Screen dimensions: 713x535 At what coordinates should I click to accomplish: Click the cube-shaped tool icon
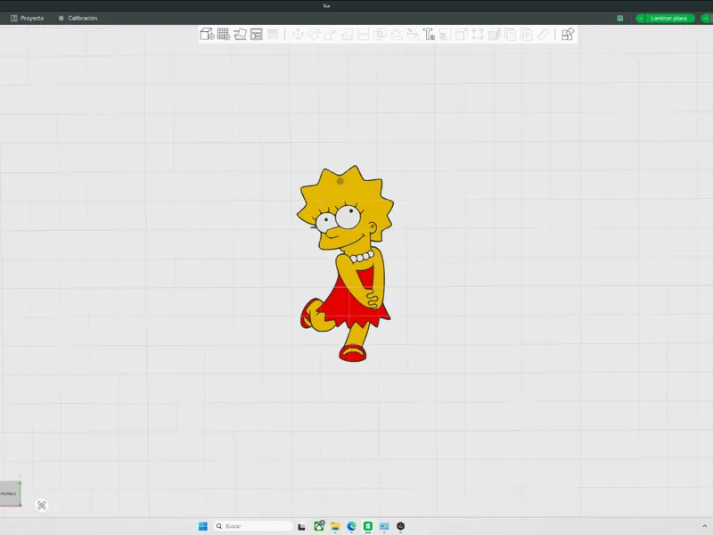[x=462, y=34]
